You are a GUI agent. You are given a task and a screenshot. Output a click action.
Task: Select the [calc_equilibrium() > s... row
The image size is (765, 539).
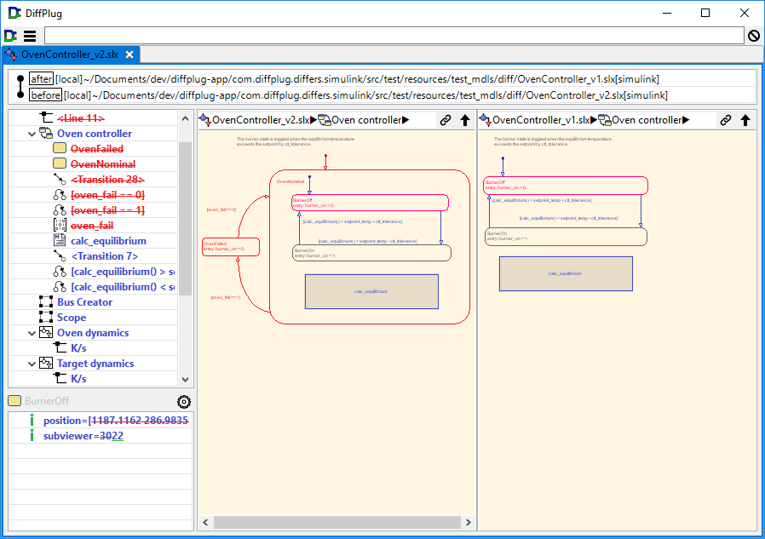click(123, 272)
